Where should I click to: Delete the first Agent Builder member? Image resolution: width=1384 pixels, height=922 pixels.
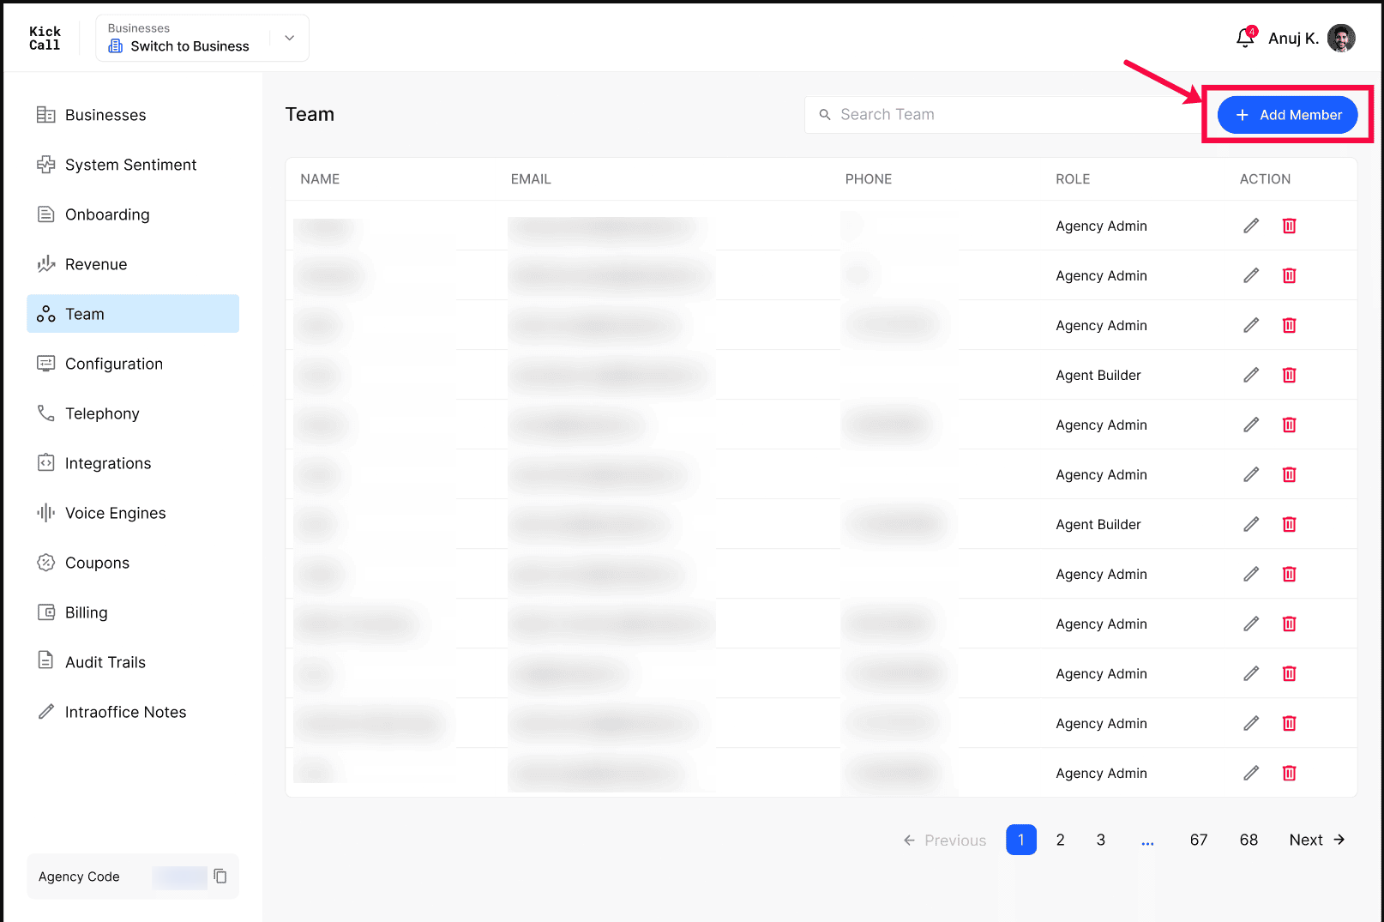(x=1289, y=375)
